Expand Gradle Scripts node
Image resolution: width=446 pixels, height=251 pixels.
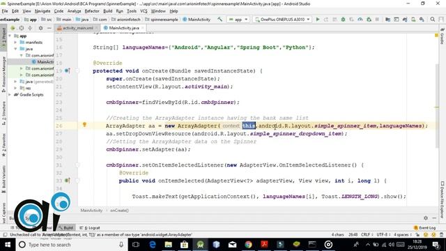(10, 95)
